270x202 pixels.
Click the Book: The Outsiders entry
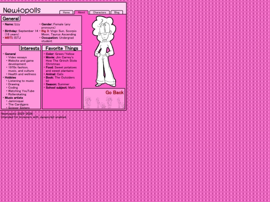tap(60, 79)
